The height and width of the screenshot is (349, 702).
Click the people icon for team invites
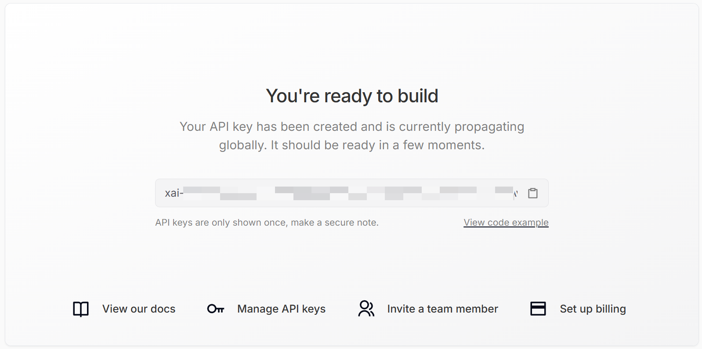click(366, 309)
